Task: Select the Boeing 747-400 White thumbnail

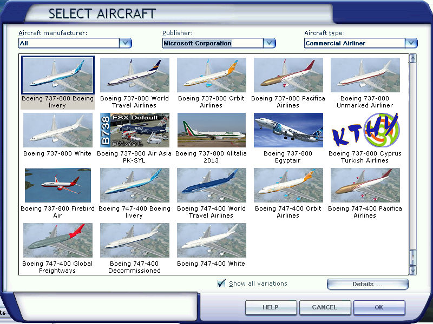Action: [x=211, y=240]
